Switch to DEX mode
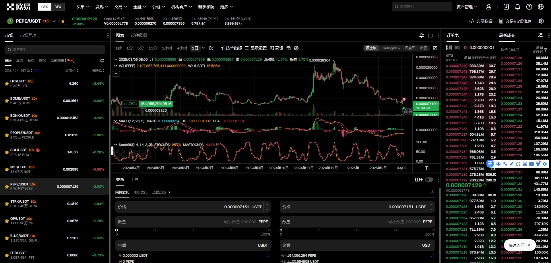551x263 pixels. pos(58,7)
